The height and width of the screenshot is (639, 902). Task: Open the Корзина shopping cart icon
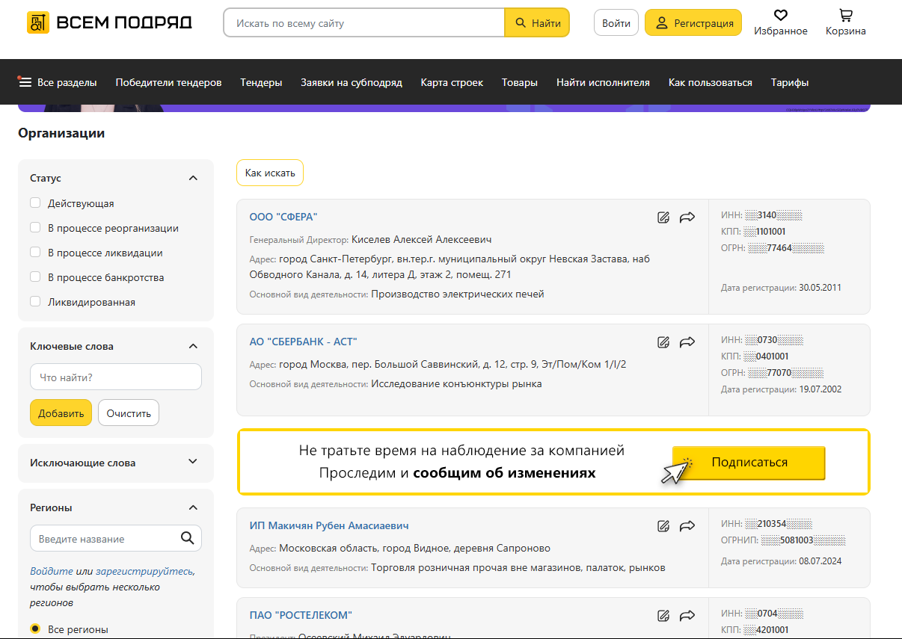(845, 15)
